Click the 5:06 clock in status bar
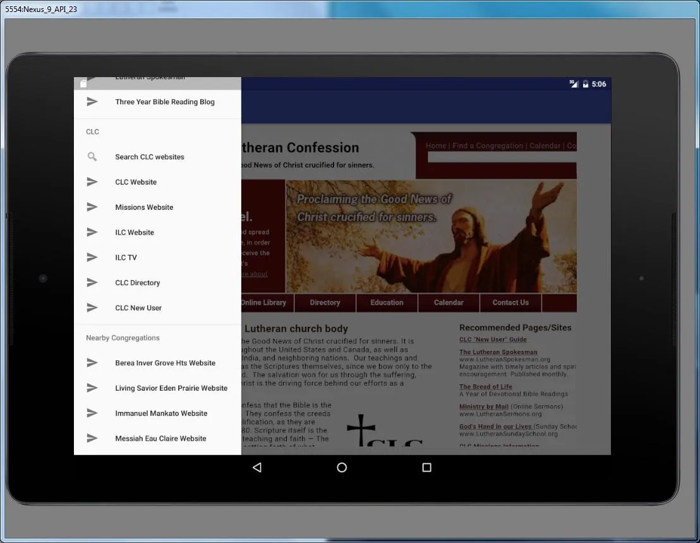 click(599, 84)
